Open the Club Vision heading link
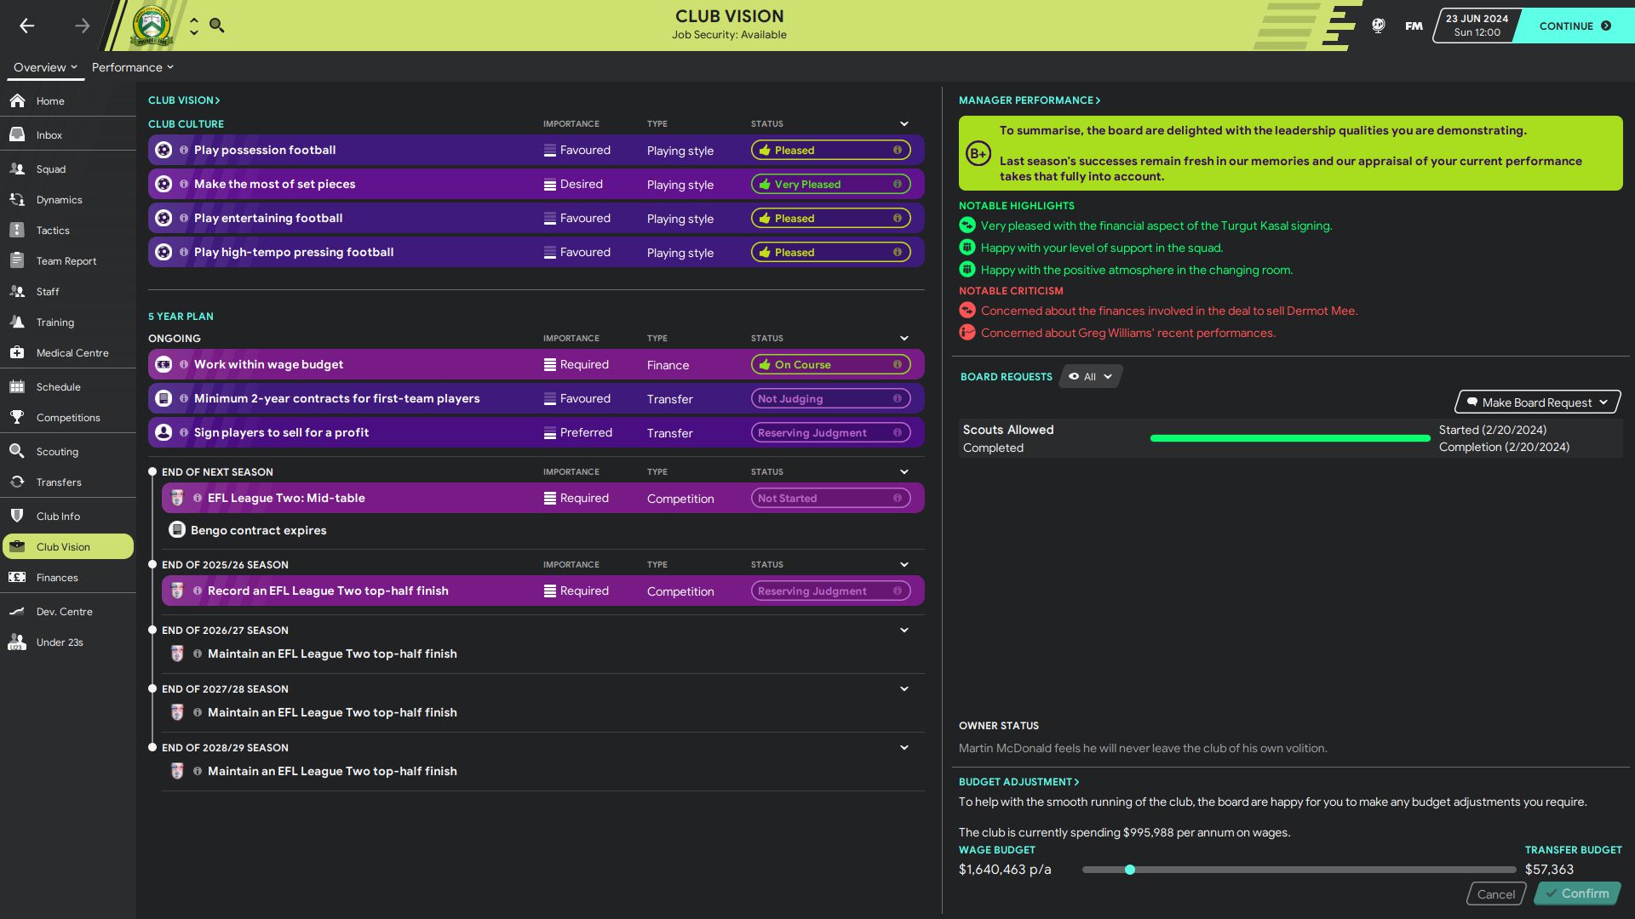The height and width of the screenshot is (919, 1635). 184,100
